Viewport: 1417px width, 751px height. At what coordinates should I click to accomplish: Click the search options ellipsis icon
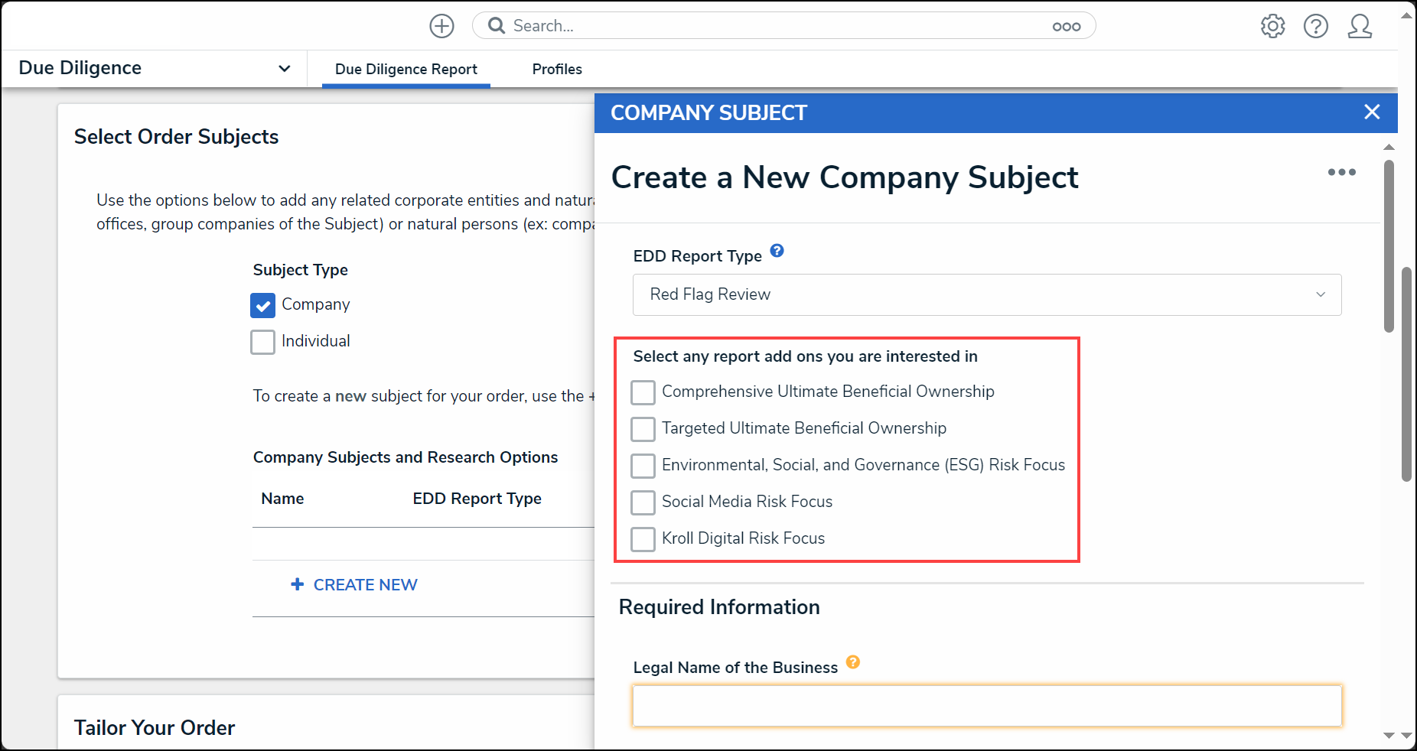coord(1067,27)
